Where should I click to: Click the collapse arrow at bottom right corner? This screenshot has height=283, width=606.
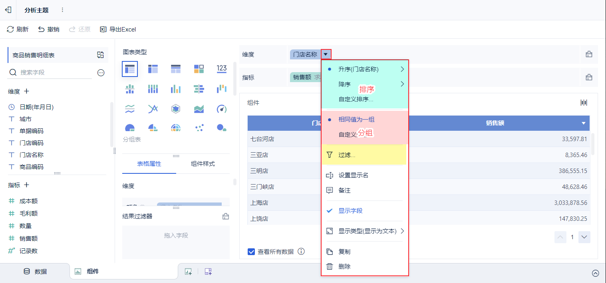click(x=595, y=273)
